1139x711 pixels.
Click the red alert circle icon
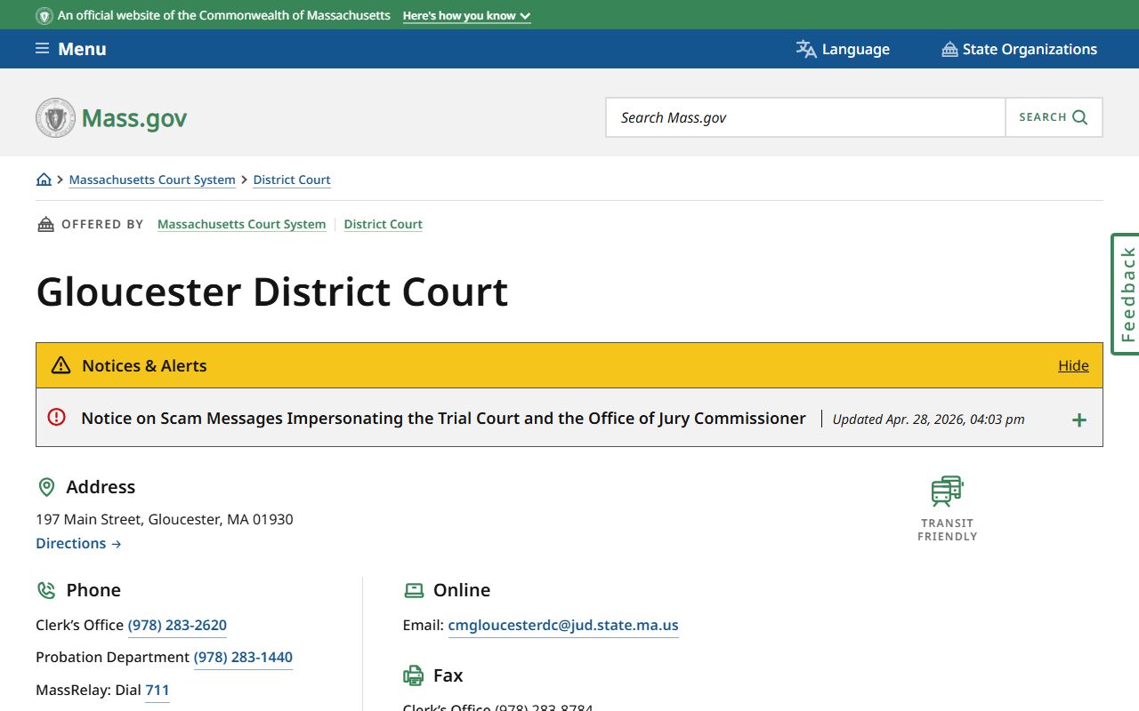pyautogui.click(x=56, y=417)
